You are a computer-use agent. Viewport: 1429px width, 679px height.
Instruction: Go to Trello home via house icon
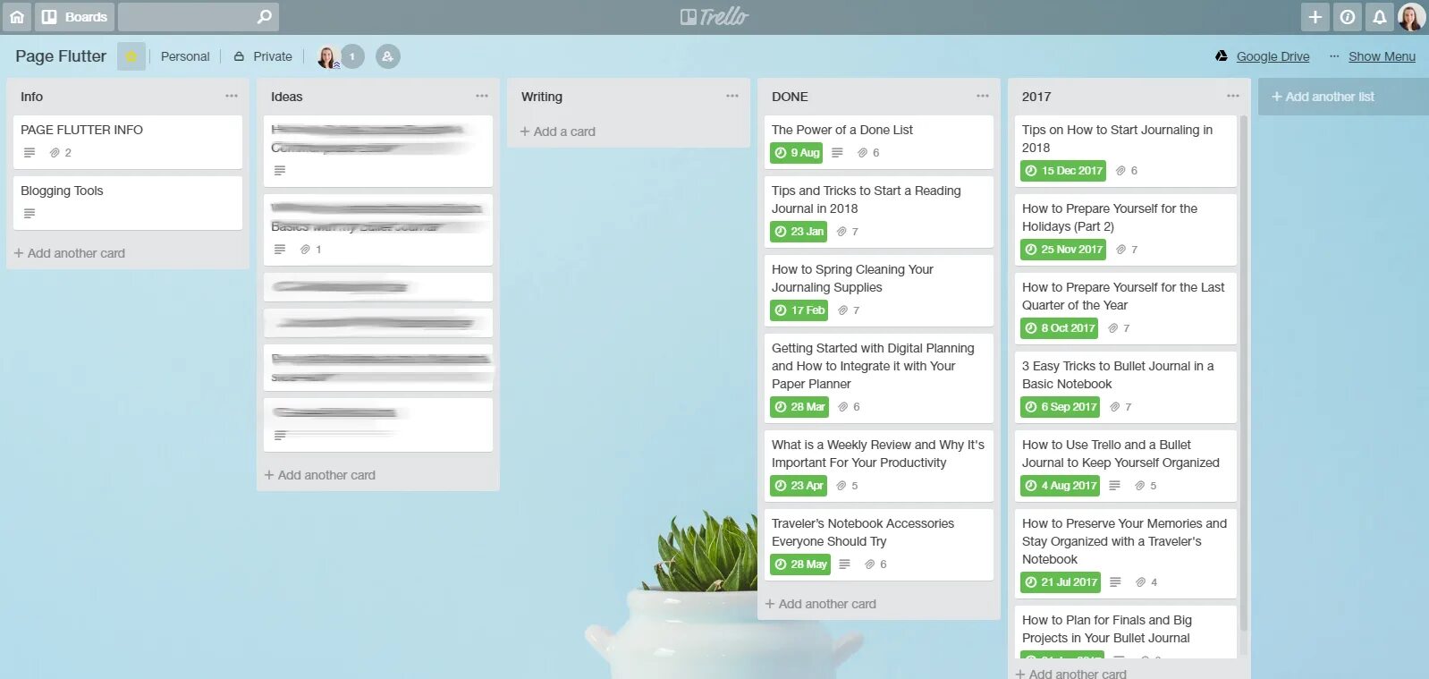pyautogui.click(x=17, y=16)
